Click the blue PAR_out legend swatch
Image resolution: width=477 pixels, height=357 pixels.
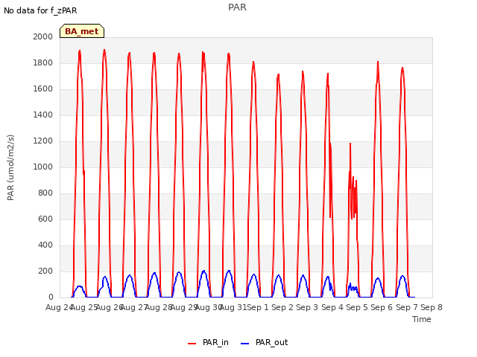(245, 344)
